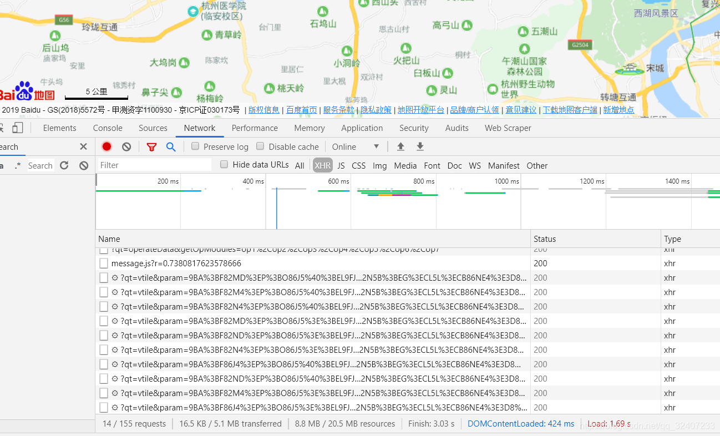Click the red record network log button
The image size is (720, 436).
107,146
